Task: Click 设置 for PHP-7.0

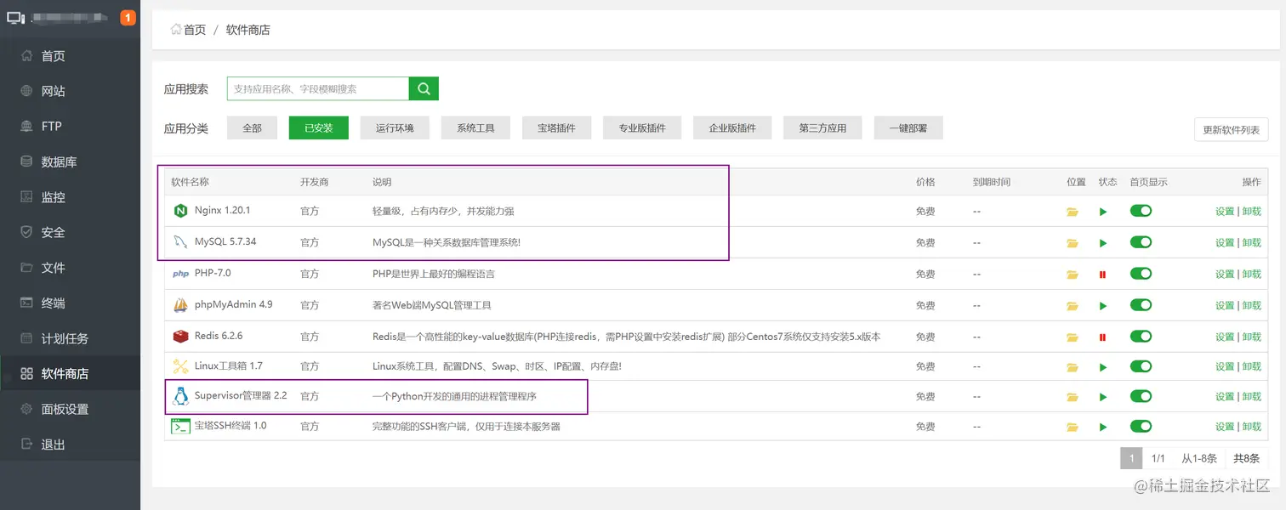Action: point(1224,275)
